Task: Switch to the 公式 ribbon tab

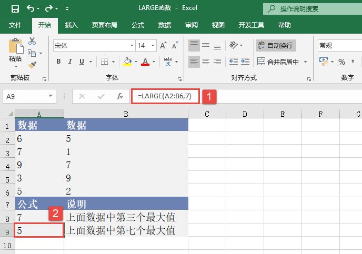Action: click(138, 25)
